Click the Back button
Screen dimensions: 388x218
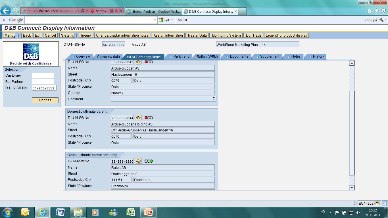(x=27, y=35)
